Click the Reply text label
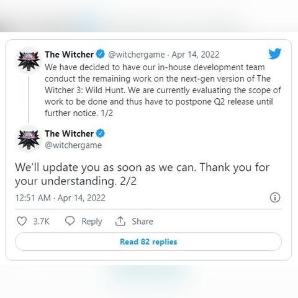298x298 pixels. coord(92,222)
